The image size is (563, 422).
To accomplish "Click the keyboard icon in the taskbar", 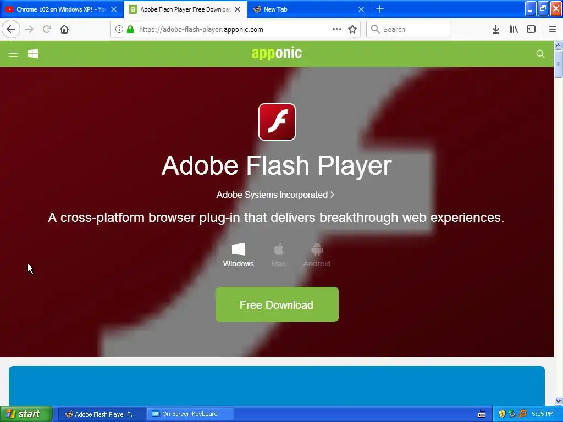I will (x=482, y=414).
